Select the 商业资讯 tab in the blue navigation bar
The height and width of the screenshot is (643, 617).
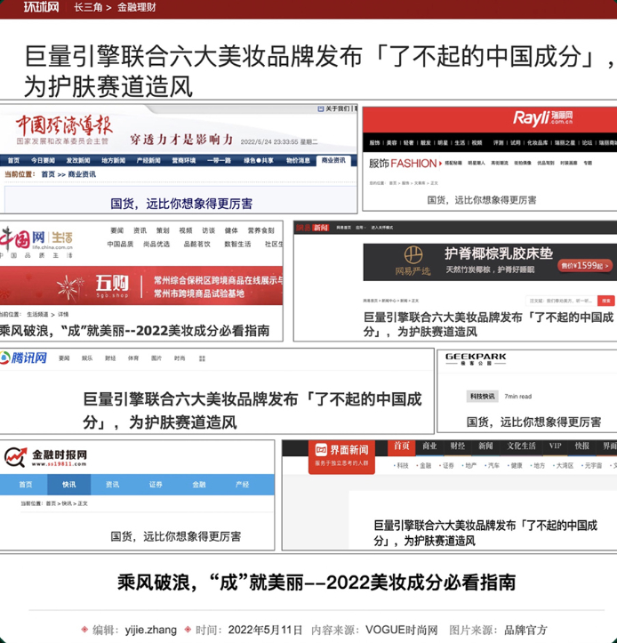point(333,160)
